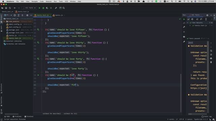Click indent setting '2 spaces' in status bar
Image resolution: width=216 pixels, height=121 pixels.
coord(189,119)
